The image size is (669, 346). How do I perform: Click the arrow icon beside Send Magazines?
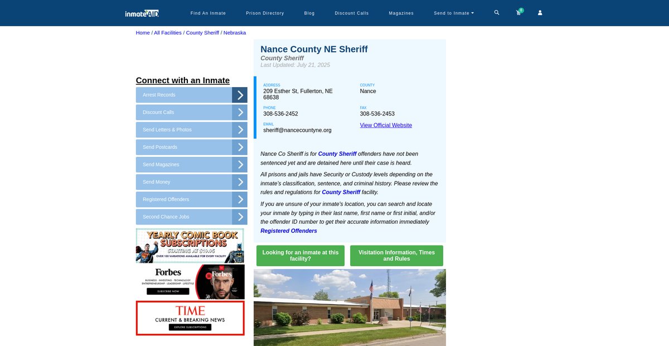240,165
